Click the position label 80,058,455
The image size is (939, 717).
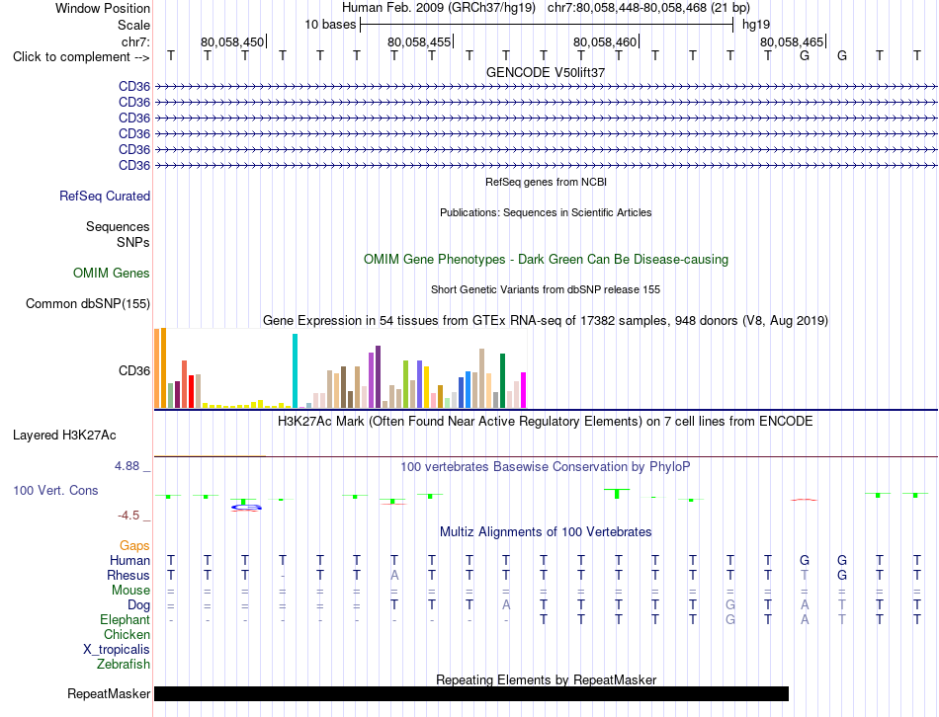point(419,41)
